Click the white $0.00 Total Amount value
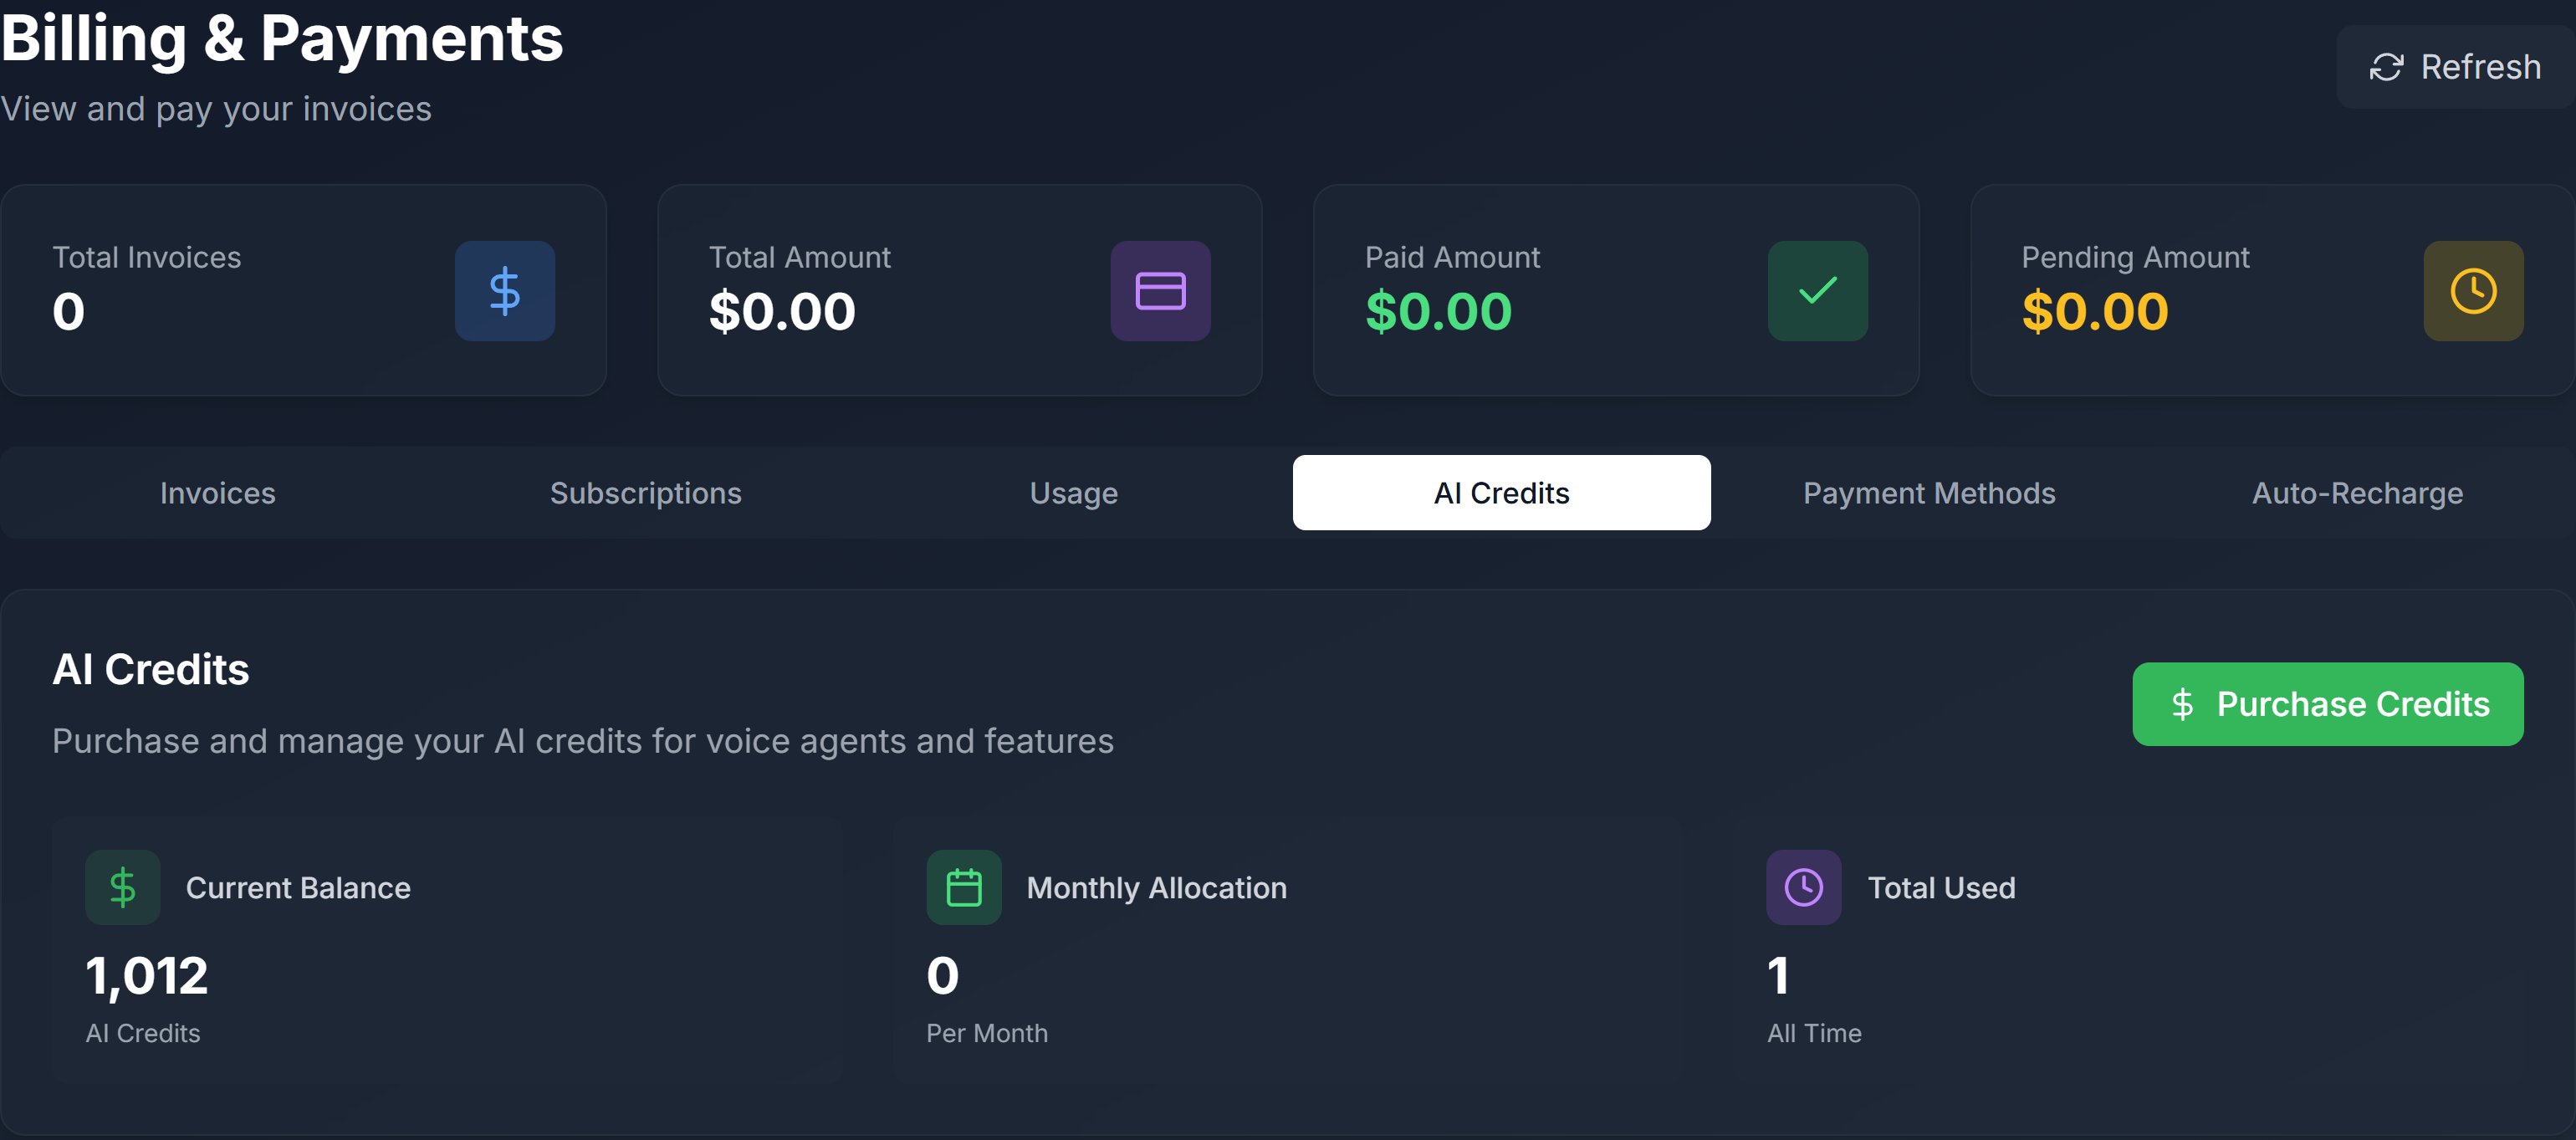Viewport: 2576px width, 1140px height. point(782,311)
